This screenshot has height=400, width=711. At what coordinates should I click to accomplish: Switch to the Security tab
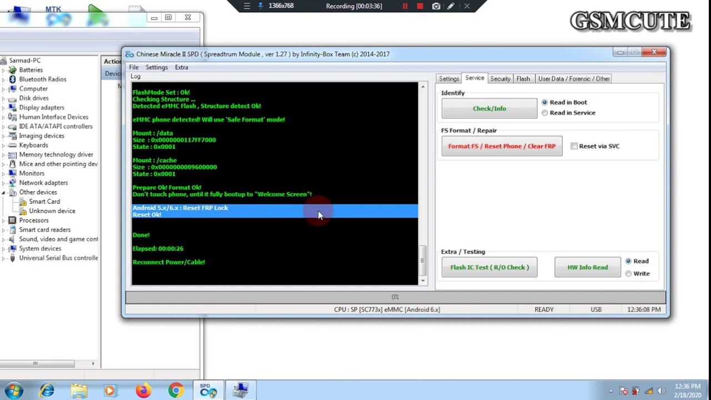pos(500,79)
